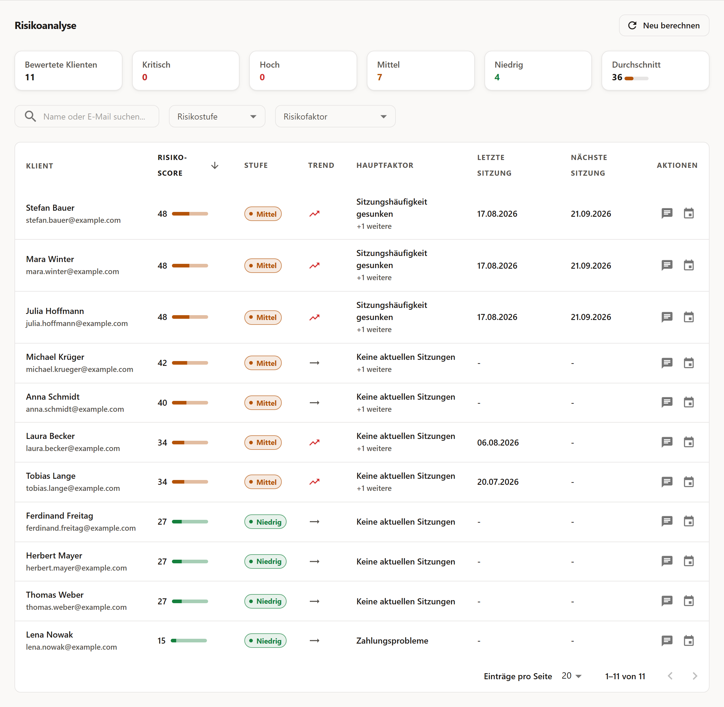Click Neu berechnen button
Image resolution: width=724 pixels, height=707 pixels.
(664, 25)
